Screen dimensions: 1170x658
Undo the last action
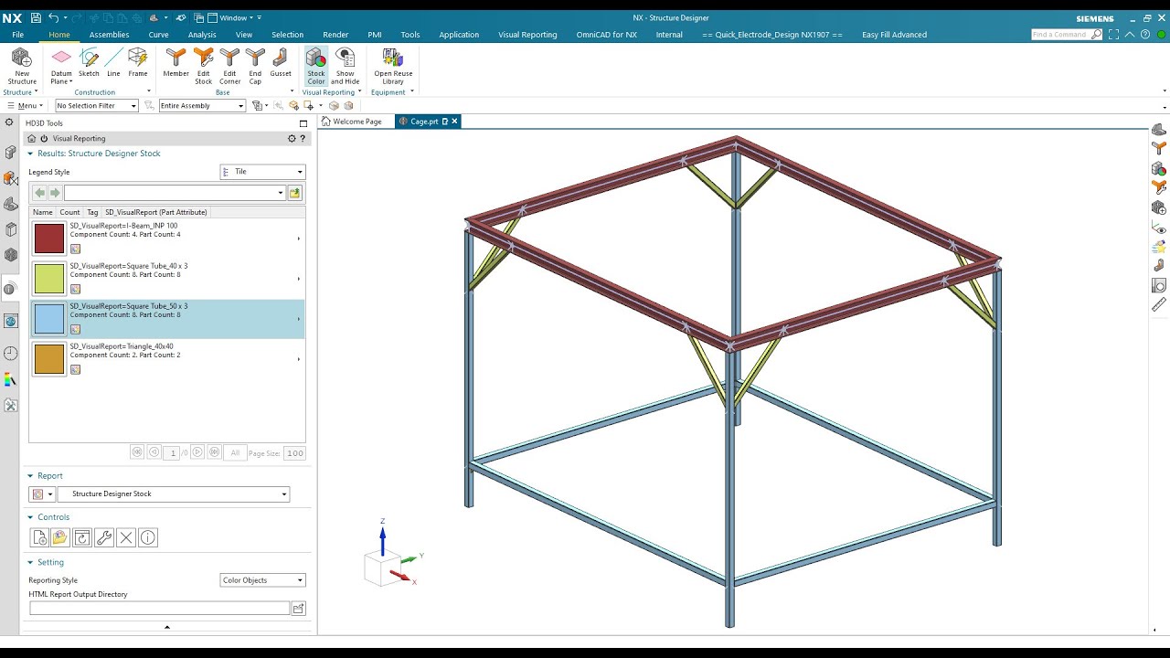(53, 17)
